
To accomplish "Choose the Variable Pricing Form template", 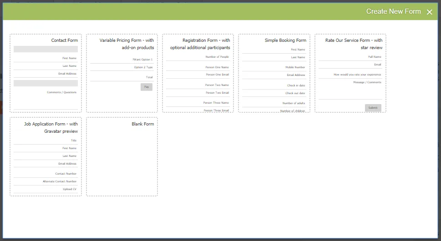I will [122, 73].
